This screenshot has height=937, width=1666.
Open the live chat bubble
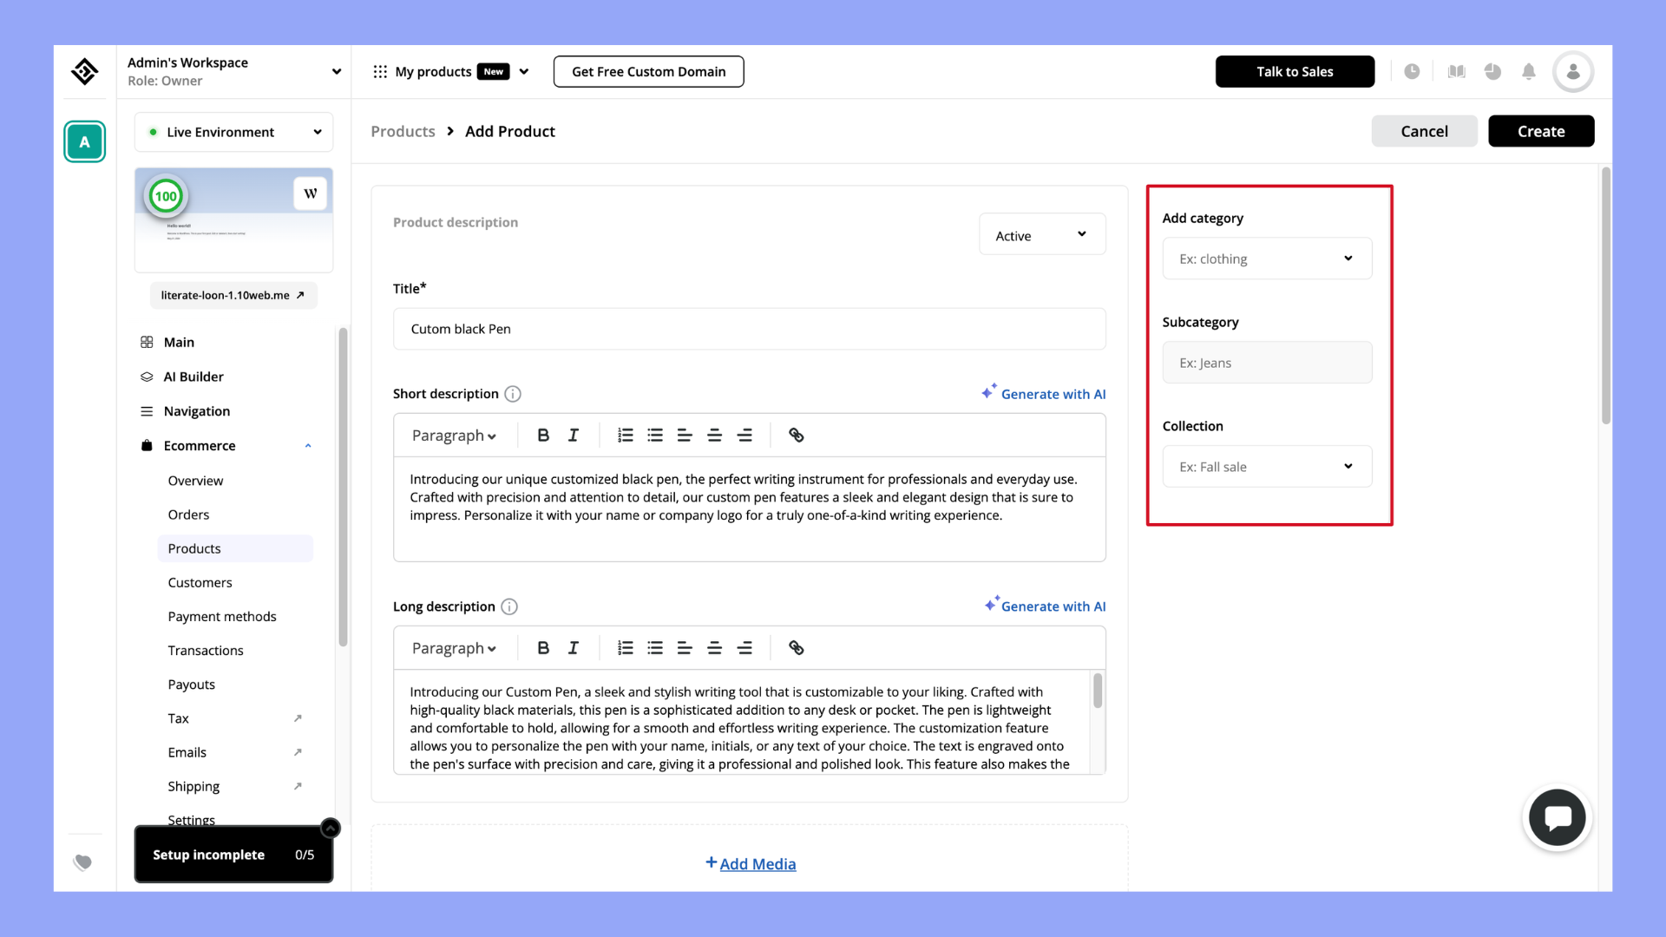[x=1557, y=817]
